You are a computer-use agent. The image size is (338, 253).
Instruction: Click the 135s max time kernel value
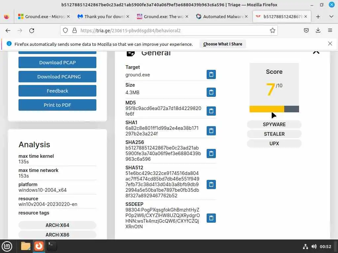tap(24, 161)
